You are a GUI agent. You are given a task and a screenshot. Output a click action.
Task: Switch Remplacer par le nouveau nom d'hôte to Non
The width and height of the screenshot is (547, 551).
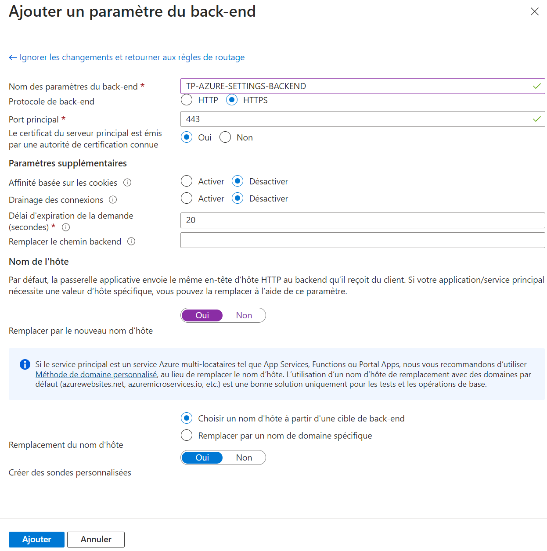[x=244, y=315]
